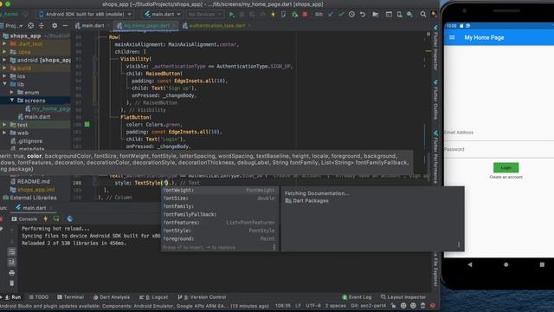Expand the test folder

tap(4, 125)
